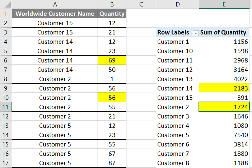Select pivot value 7540
252x168 pixels.
[224, 135]
